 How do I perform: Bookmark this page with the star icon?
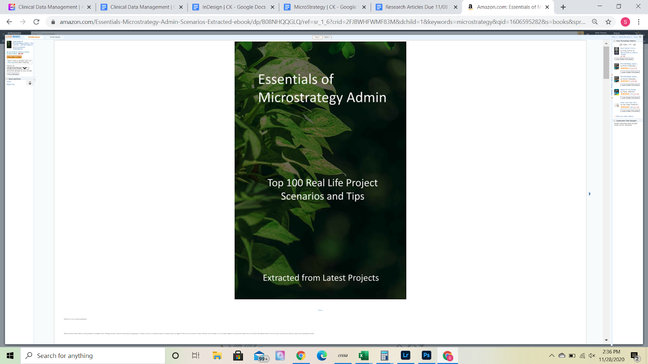tap(608, 22)
